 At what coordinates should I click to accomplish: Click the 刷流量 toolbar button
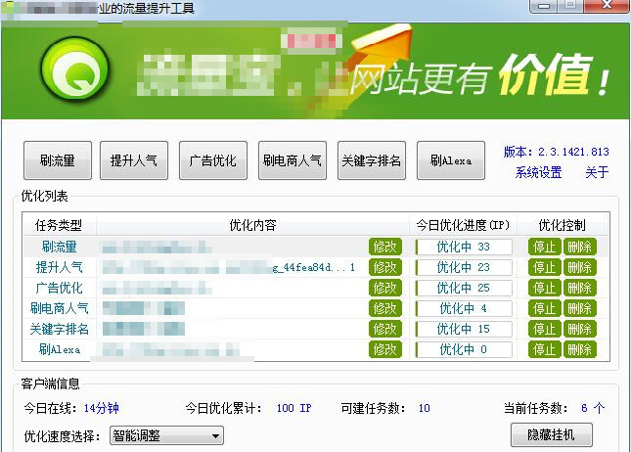tap(58, 160)
